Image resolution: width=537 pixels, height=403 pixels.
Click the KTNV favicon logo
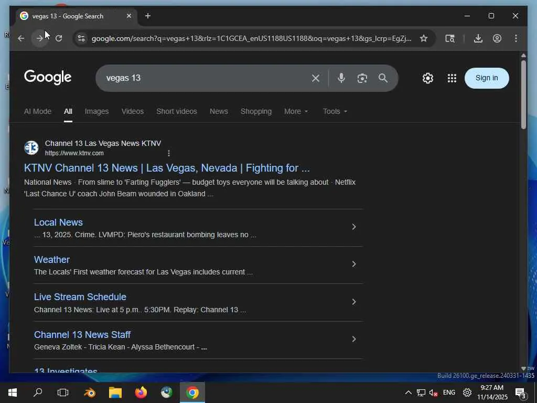[31, 147]
